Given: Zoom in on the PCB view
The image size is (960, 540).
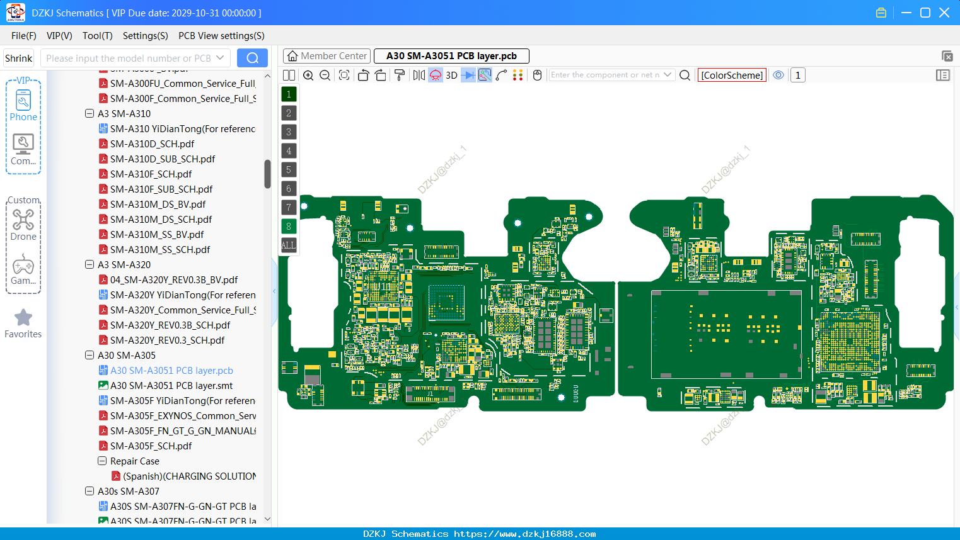Looking at the screenshot, I should (x=308, y=76).
